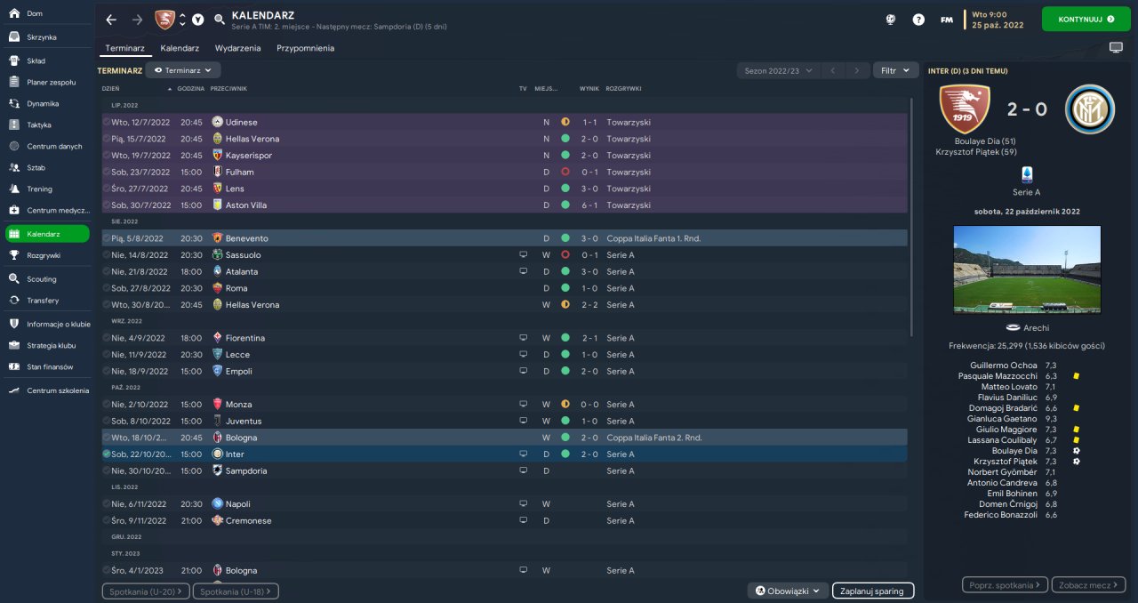This screenshot has width=1138, height=603.
Task: Open the search magnifier icon
Action: tap(220, 20)
